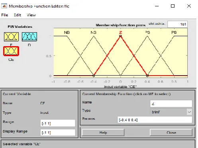Click the Z membership function peak handle

pyautogui.click(x=120, y=36)
